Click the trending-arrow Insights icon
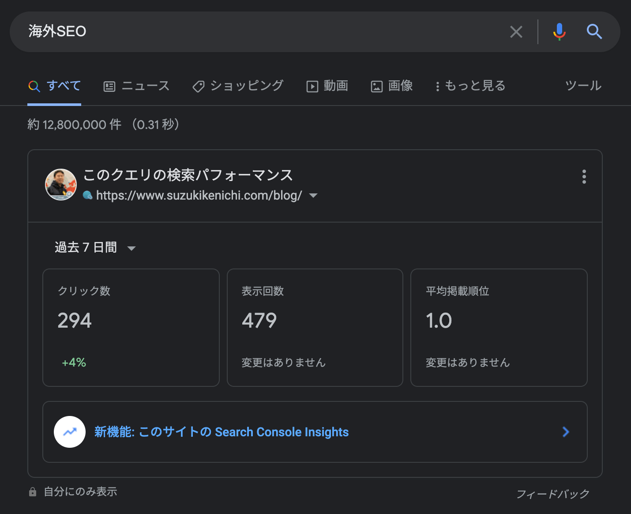Viewport: 631px width, 514px height. click(x=70, y=432)
